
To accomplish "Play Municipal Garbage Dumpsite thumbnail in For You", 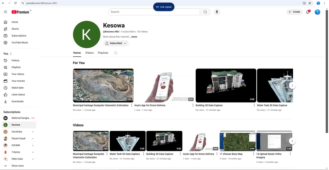I will (103, 85).
